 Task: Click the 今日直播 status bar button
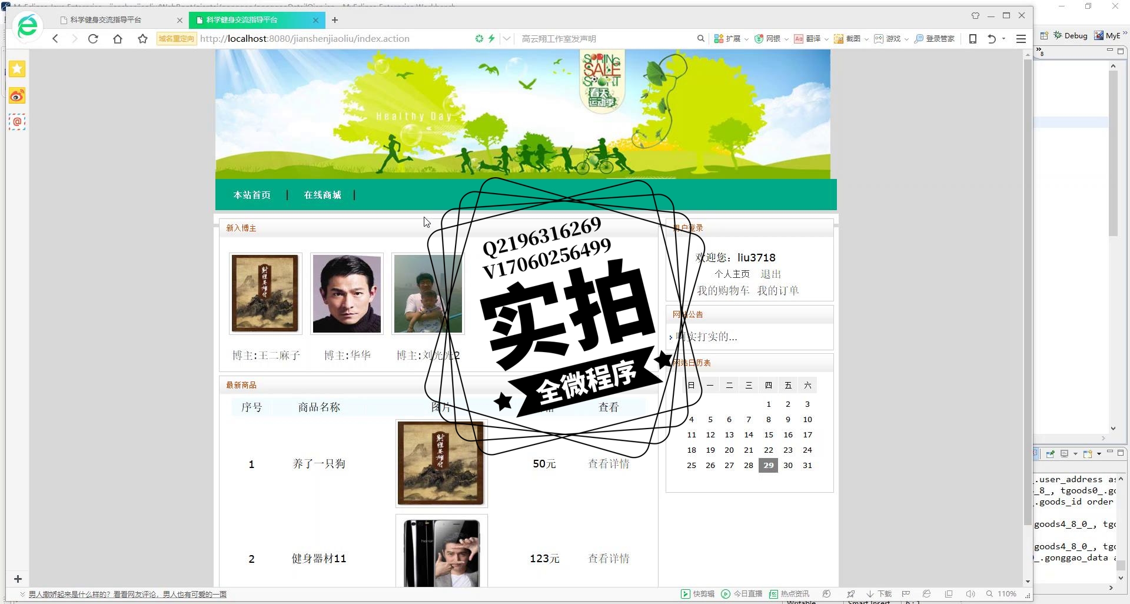[742, 594]
